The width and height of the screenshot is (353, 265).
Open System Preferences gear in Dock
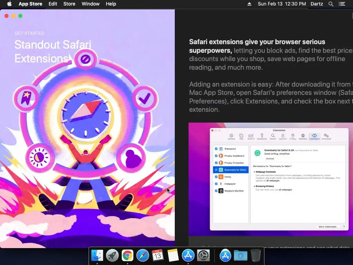click(203, 255)
